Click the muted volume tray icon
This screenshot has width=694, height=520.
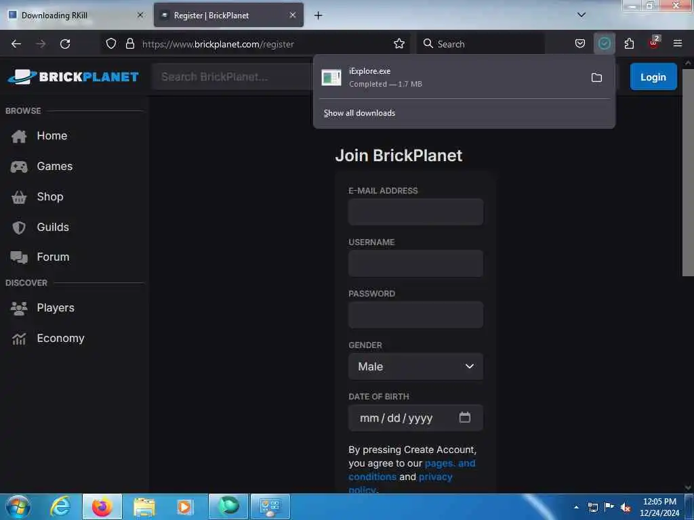[626, 507]
